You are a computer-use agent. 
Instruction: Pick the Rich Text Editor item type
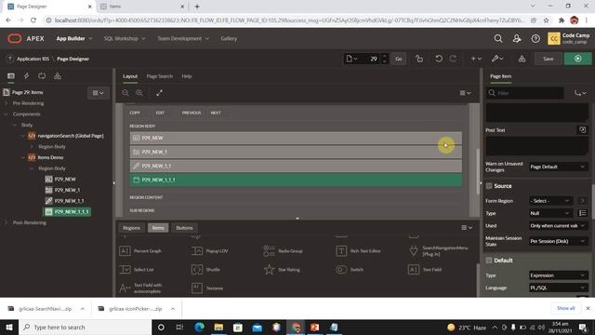pos(358,250)
